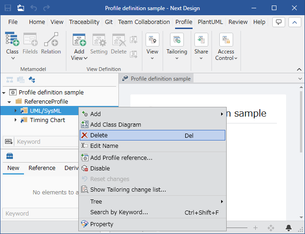
Task: Collapse ribbon with top-right chevron button
Action: tap(295, 22)
